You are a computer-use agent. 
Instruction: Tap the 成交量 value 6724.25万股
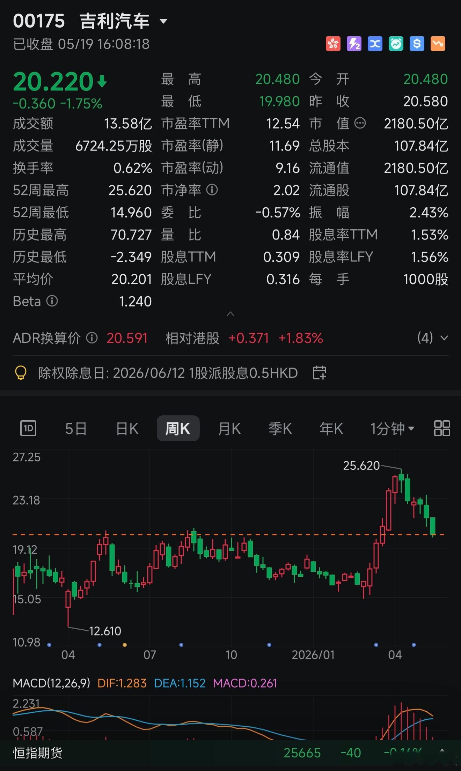click(114, 146)
